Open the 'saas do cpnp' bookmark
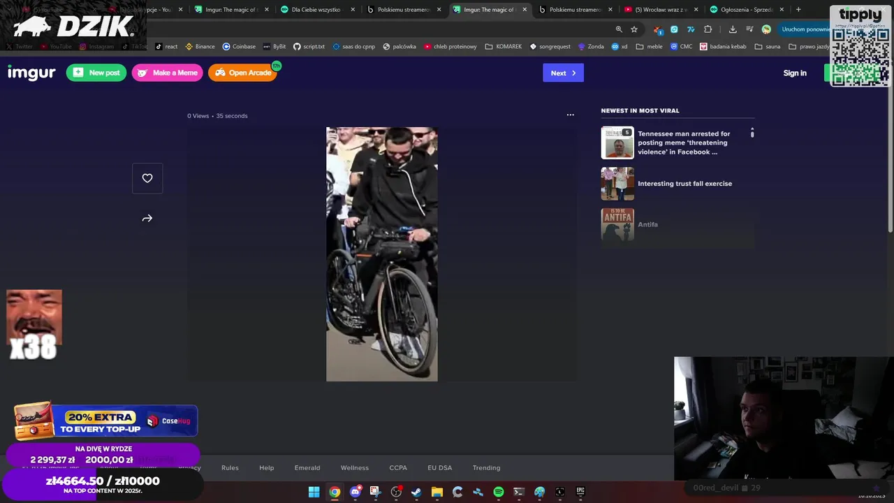Viewport: 894px width, 503px height. (x=353, y=47)
